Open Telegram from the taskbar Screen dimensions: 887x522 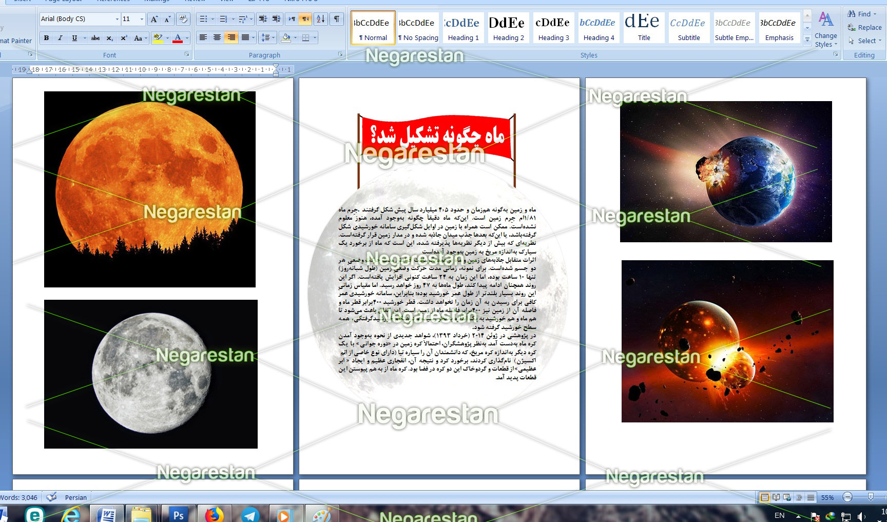(x=250, y=514)
